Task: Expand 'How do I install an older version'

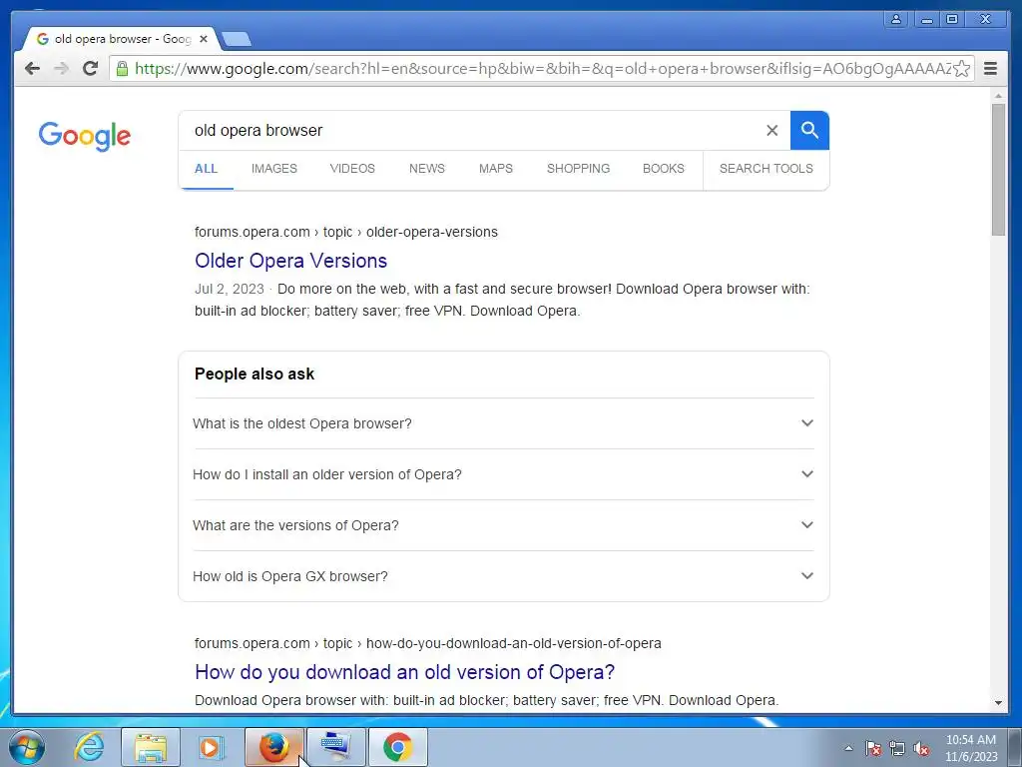Action: tap(504, 474)
